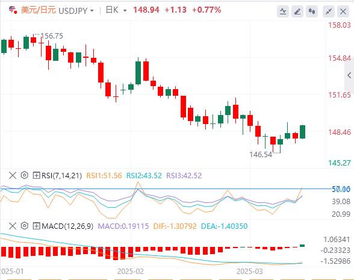This screenshot has width=354, height=280.
Task: Click the +0.77% percent change
Action: click(206, 10)
